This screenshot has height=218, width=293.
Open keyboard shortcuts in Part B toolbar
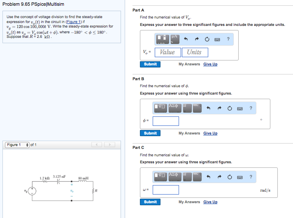coord(240,109)
